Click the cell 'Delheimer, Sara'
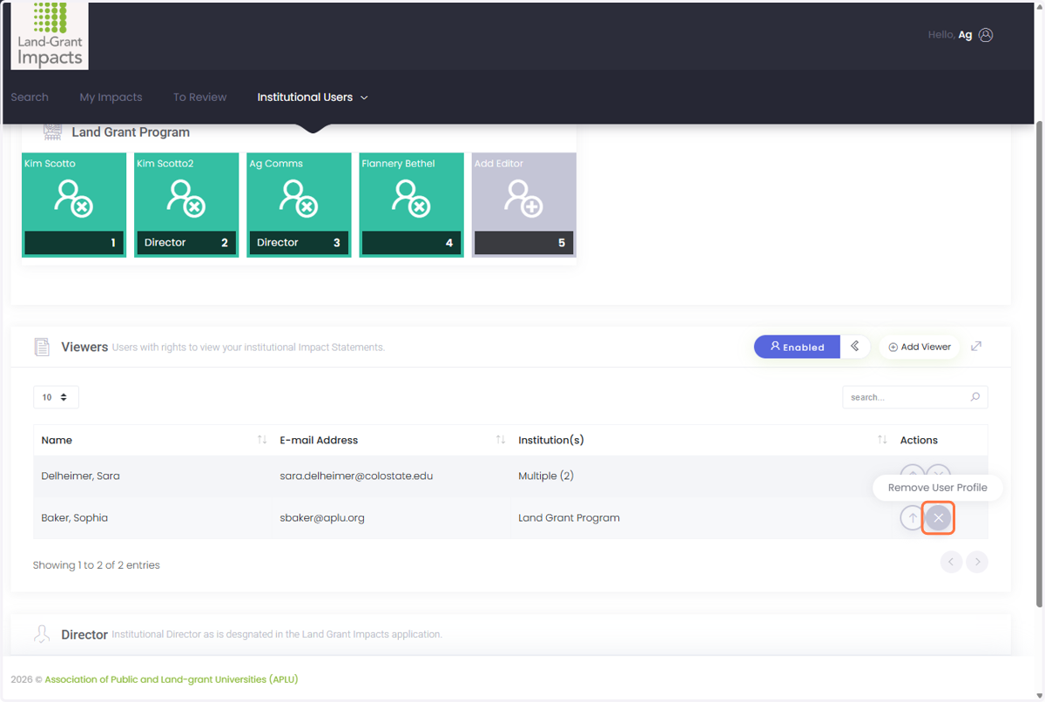 (80, 476)
